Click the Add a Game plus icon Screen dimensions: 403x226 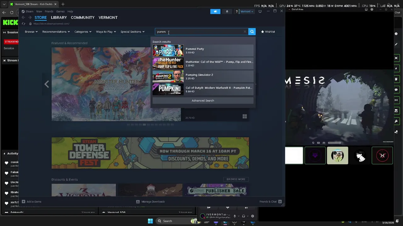click(23, 202)
